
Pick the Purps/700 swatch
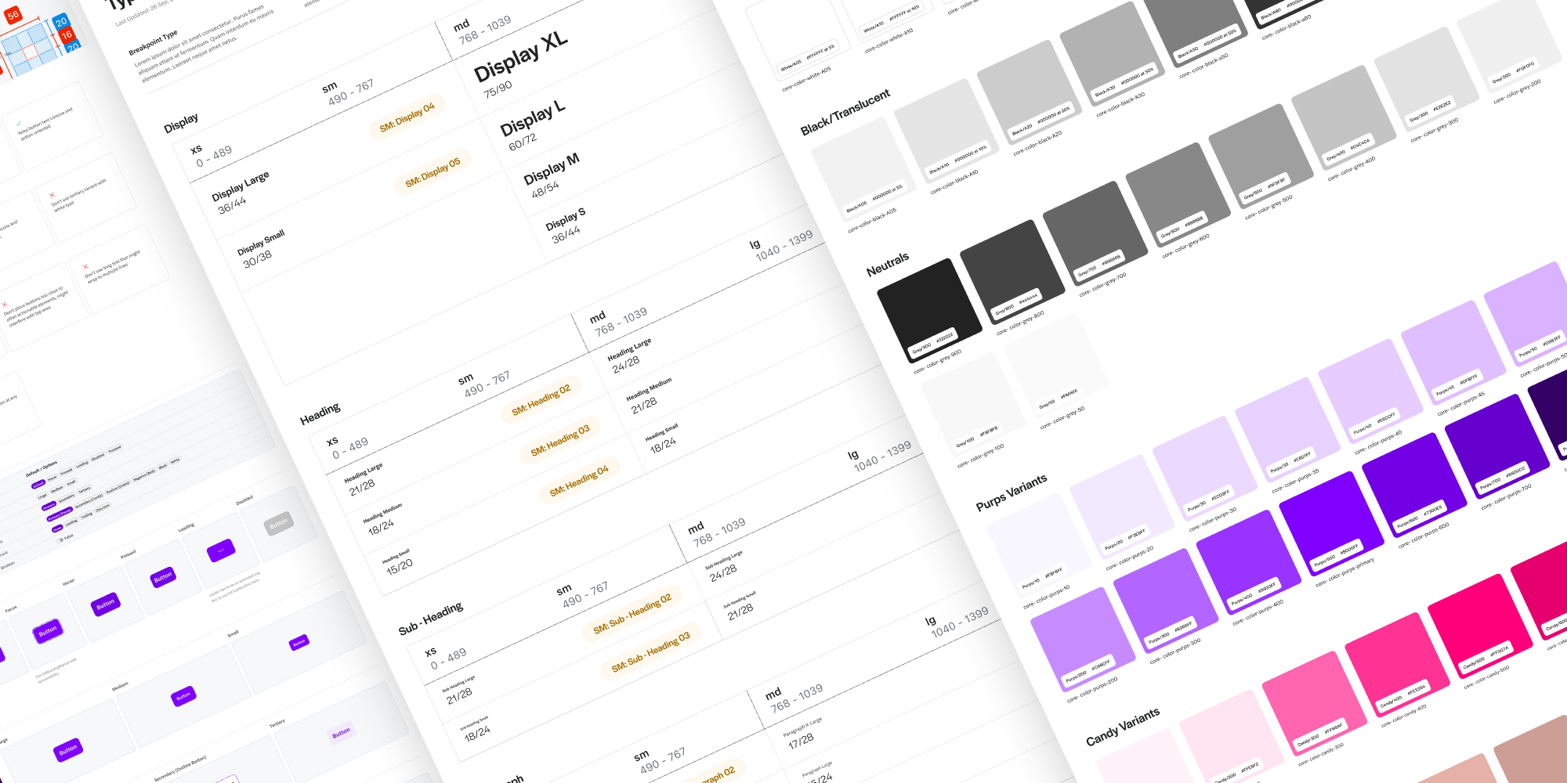click(1497, 446)
